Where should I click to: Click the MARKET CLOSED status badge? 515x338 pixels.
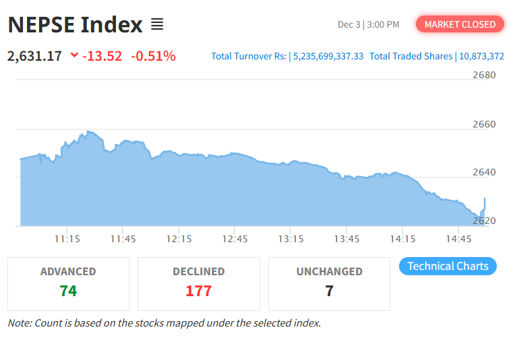(x=460, y=24)
